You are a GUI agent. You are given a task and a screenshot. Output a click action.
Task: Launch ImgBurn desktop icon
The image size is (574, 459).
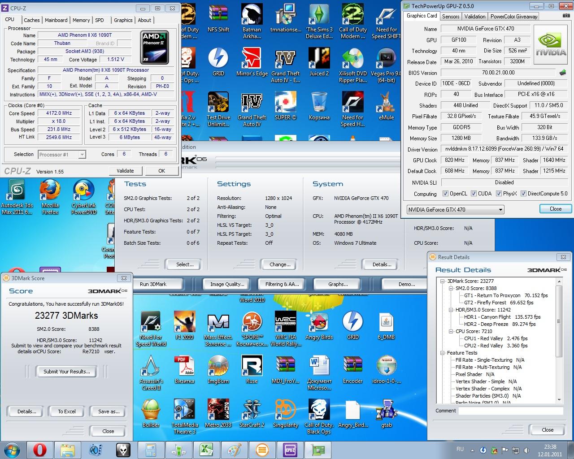[218, 369]
